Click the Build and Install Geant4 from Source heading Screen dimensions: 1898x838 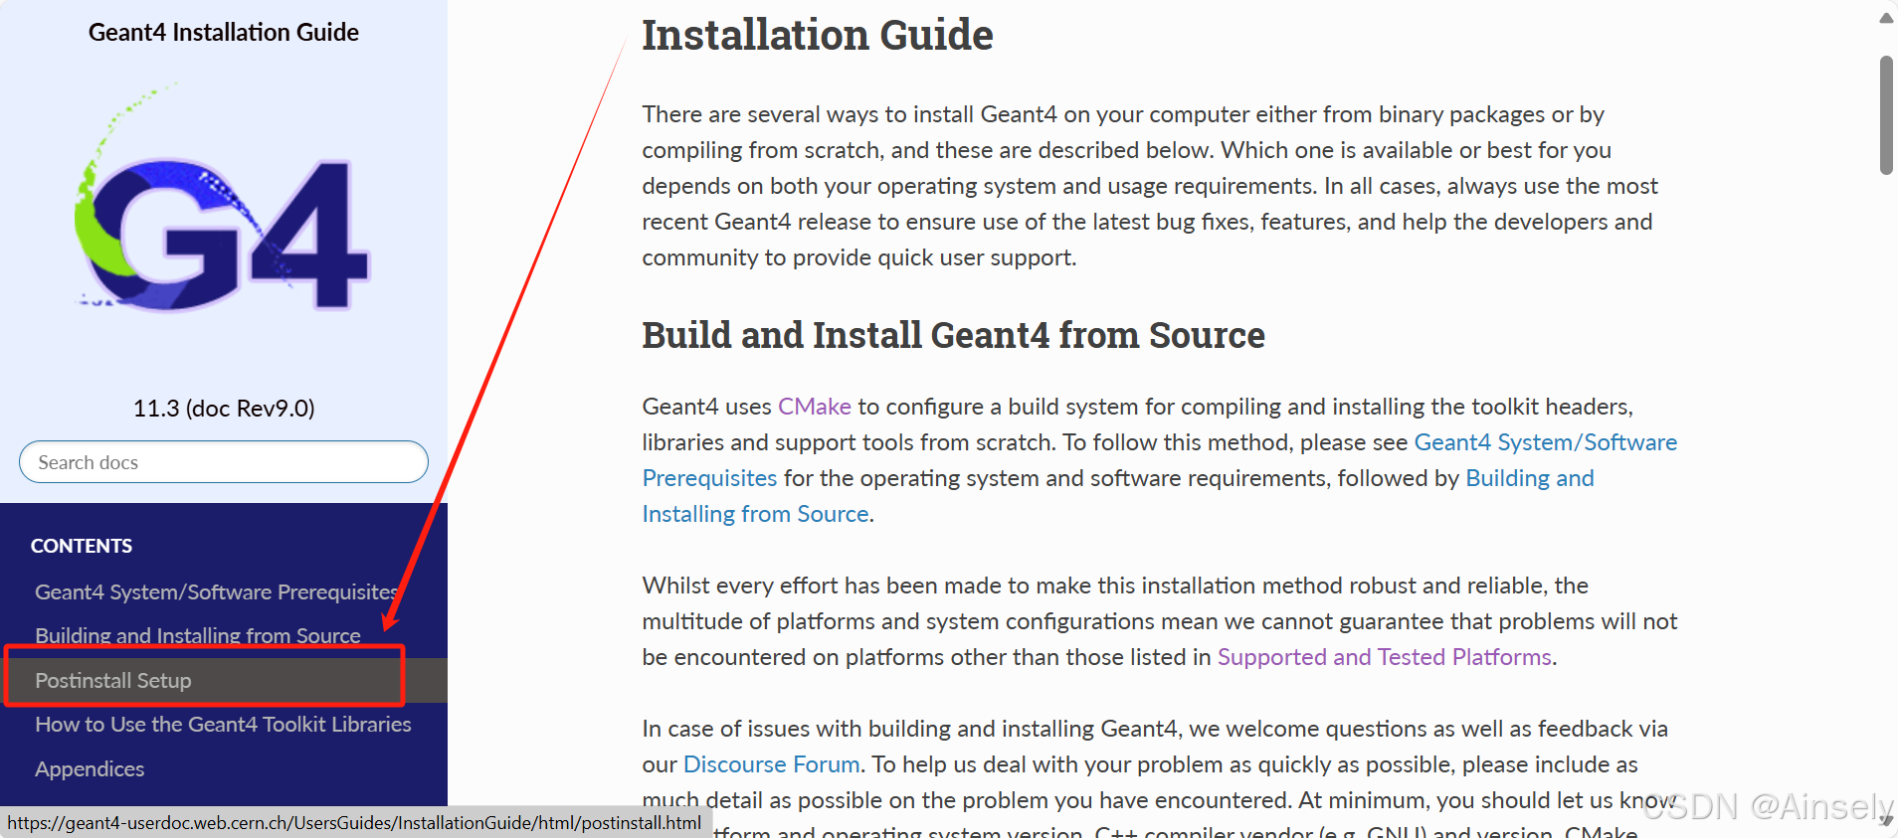coord(953,336)
